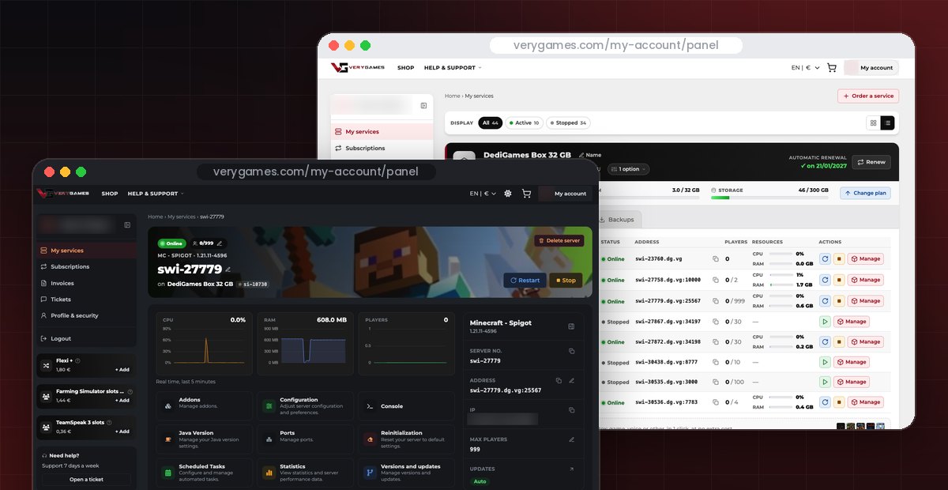Open Invoices in the dark sidebar
Viewport: 948px width, 490px height.
pos(86,283)
